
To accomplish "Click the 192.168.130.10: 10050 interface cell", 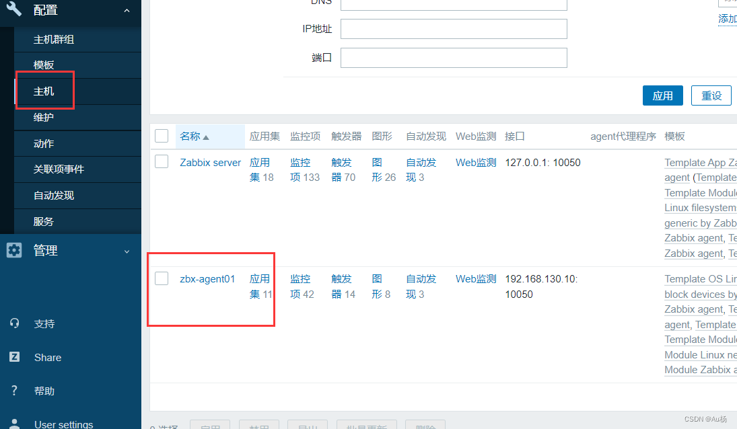I will click(x=541, y=286).
